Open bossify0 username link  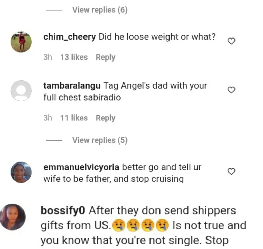(x=63, y=210)
